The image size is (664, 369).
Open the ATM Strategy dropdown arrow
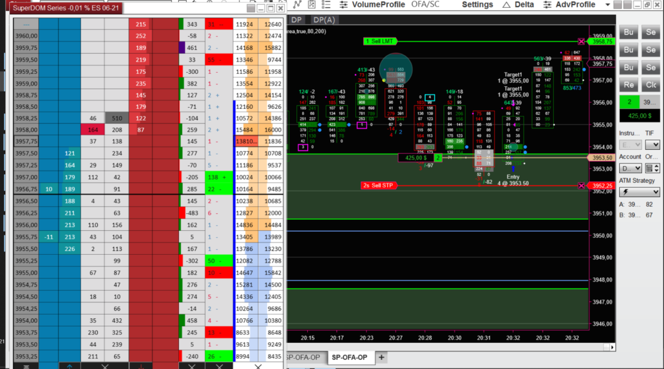[656, 192]
